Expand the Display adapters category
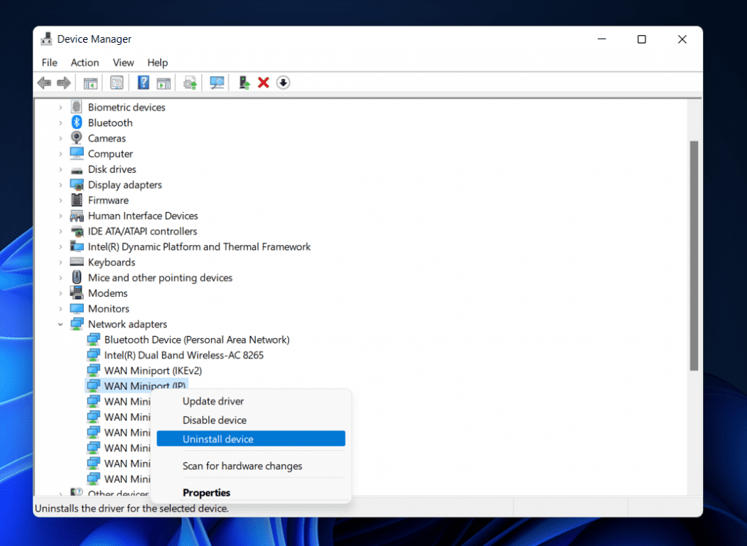This screenshot has height=546, width=747. (x=61, y=184)
